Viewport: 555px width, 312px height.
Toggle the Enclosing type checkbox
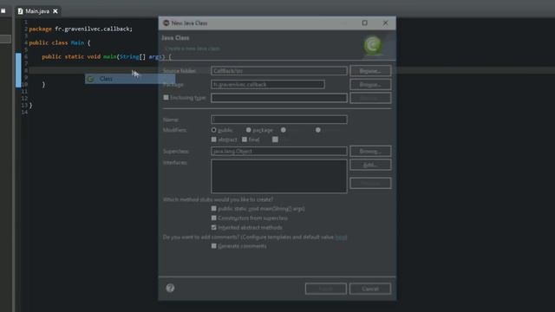click(166, 97)
